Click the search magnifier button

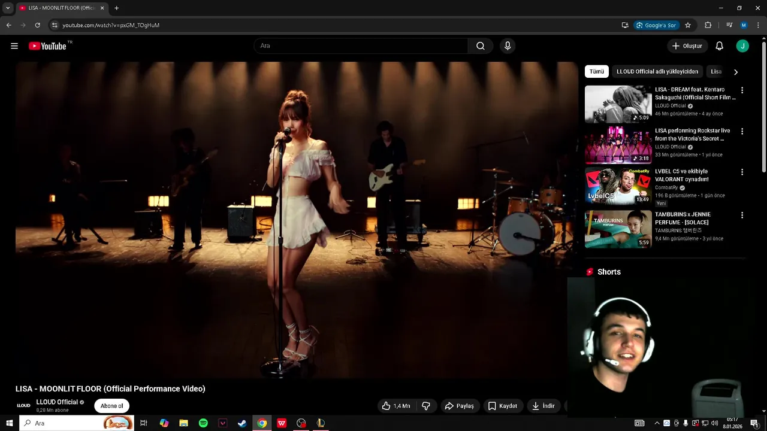pyautogui.click(x=481, y=46)
